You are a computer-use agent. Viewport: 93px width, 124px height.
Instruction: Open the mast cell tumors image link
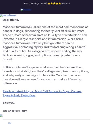8,15
